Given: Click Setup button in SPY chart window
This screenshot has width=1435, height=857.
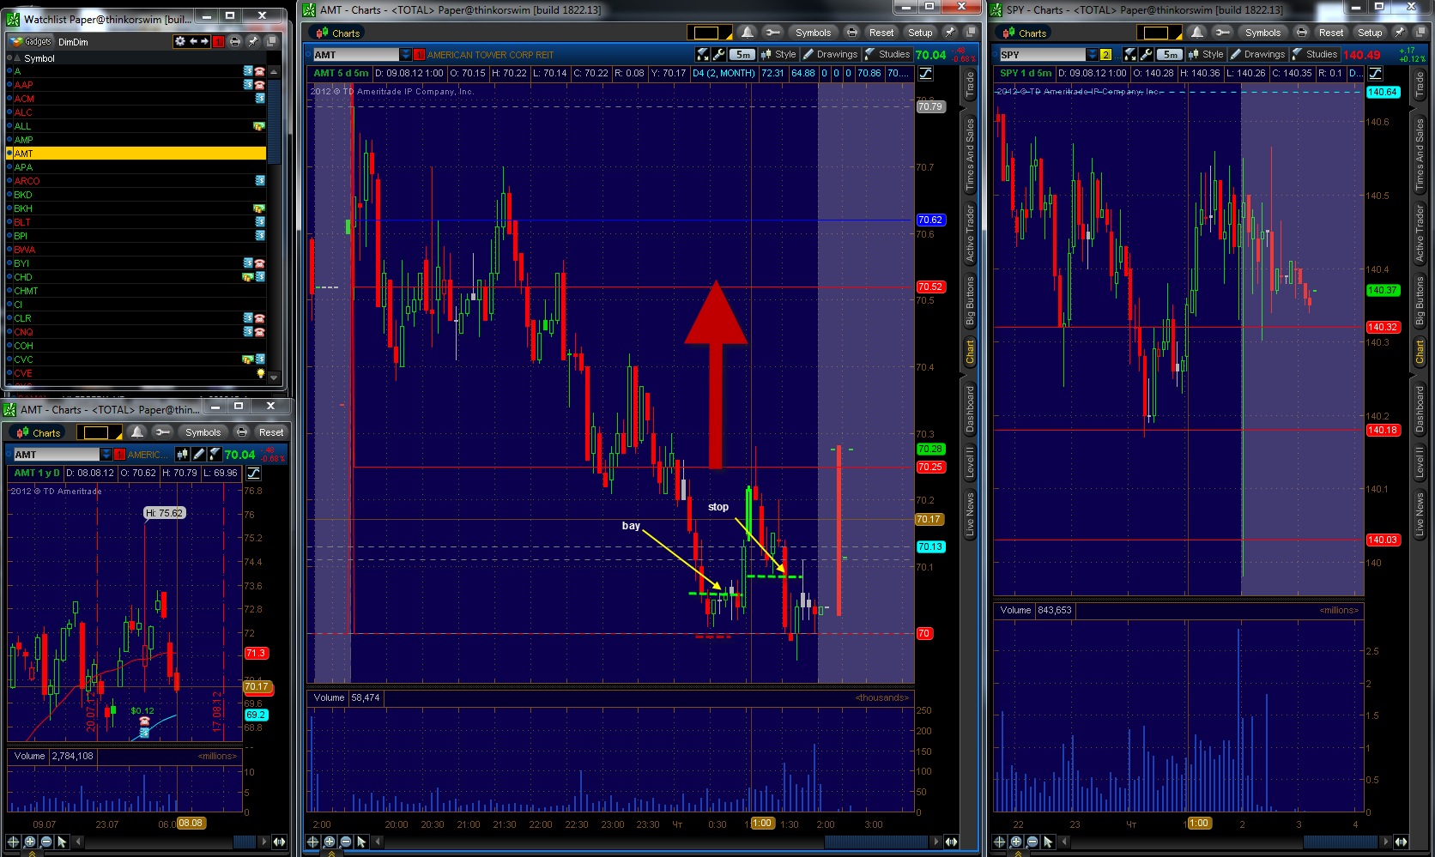Looking at the screenshot, I should (x=1370, y=33).
